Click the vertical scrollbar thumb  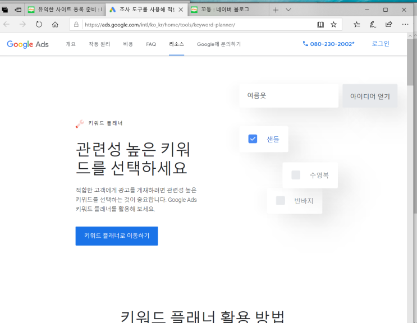411,62
